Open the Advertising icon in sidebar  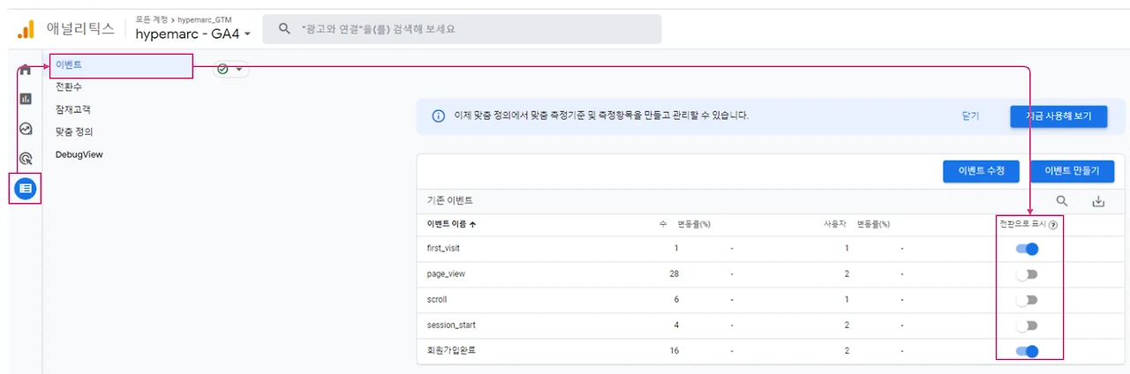click(x=26, y=159)
